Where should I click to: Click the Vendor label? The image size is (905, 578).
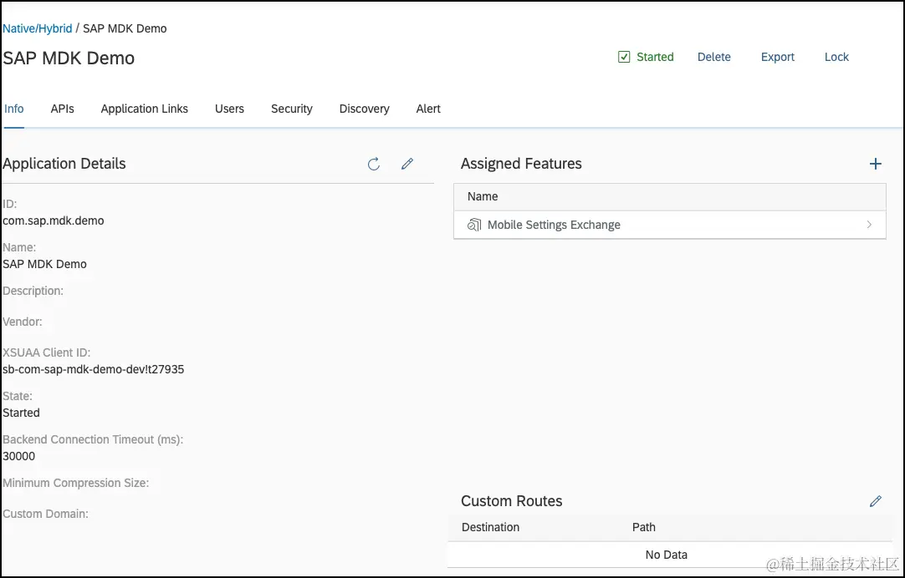click(x=23, y=322)
